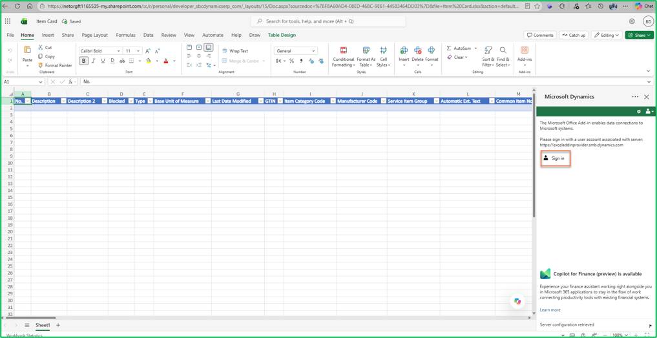Add a new sheet with the plus button
This screenshot has width=657, height=338.
(58, 325)
